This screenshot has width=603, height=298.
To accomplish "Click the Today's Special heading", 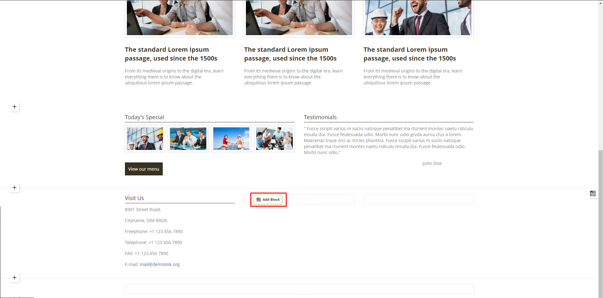I will point(144,117).
